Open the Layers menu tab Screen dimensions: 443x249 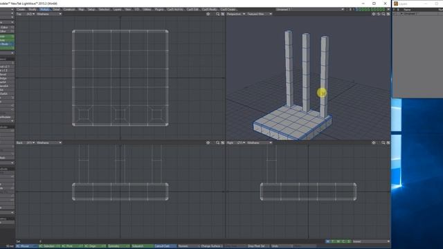click(x=117, y=9)
